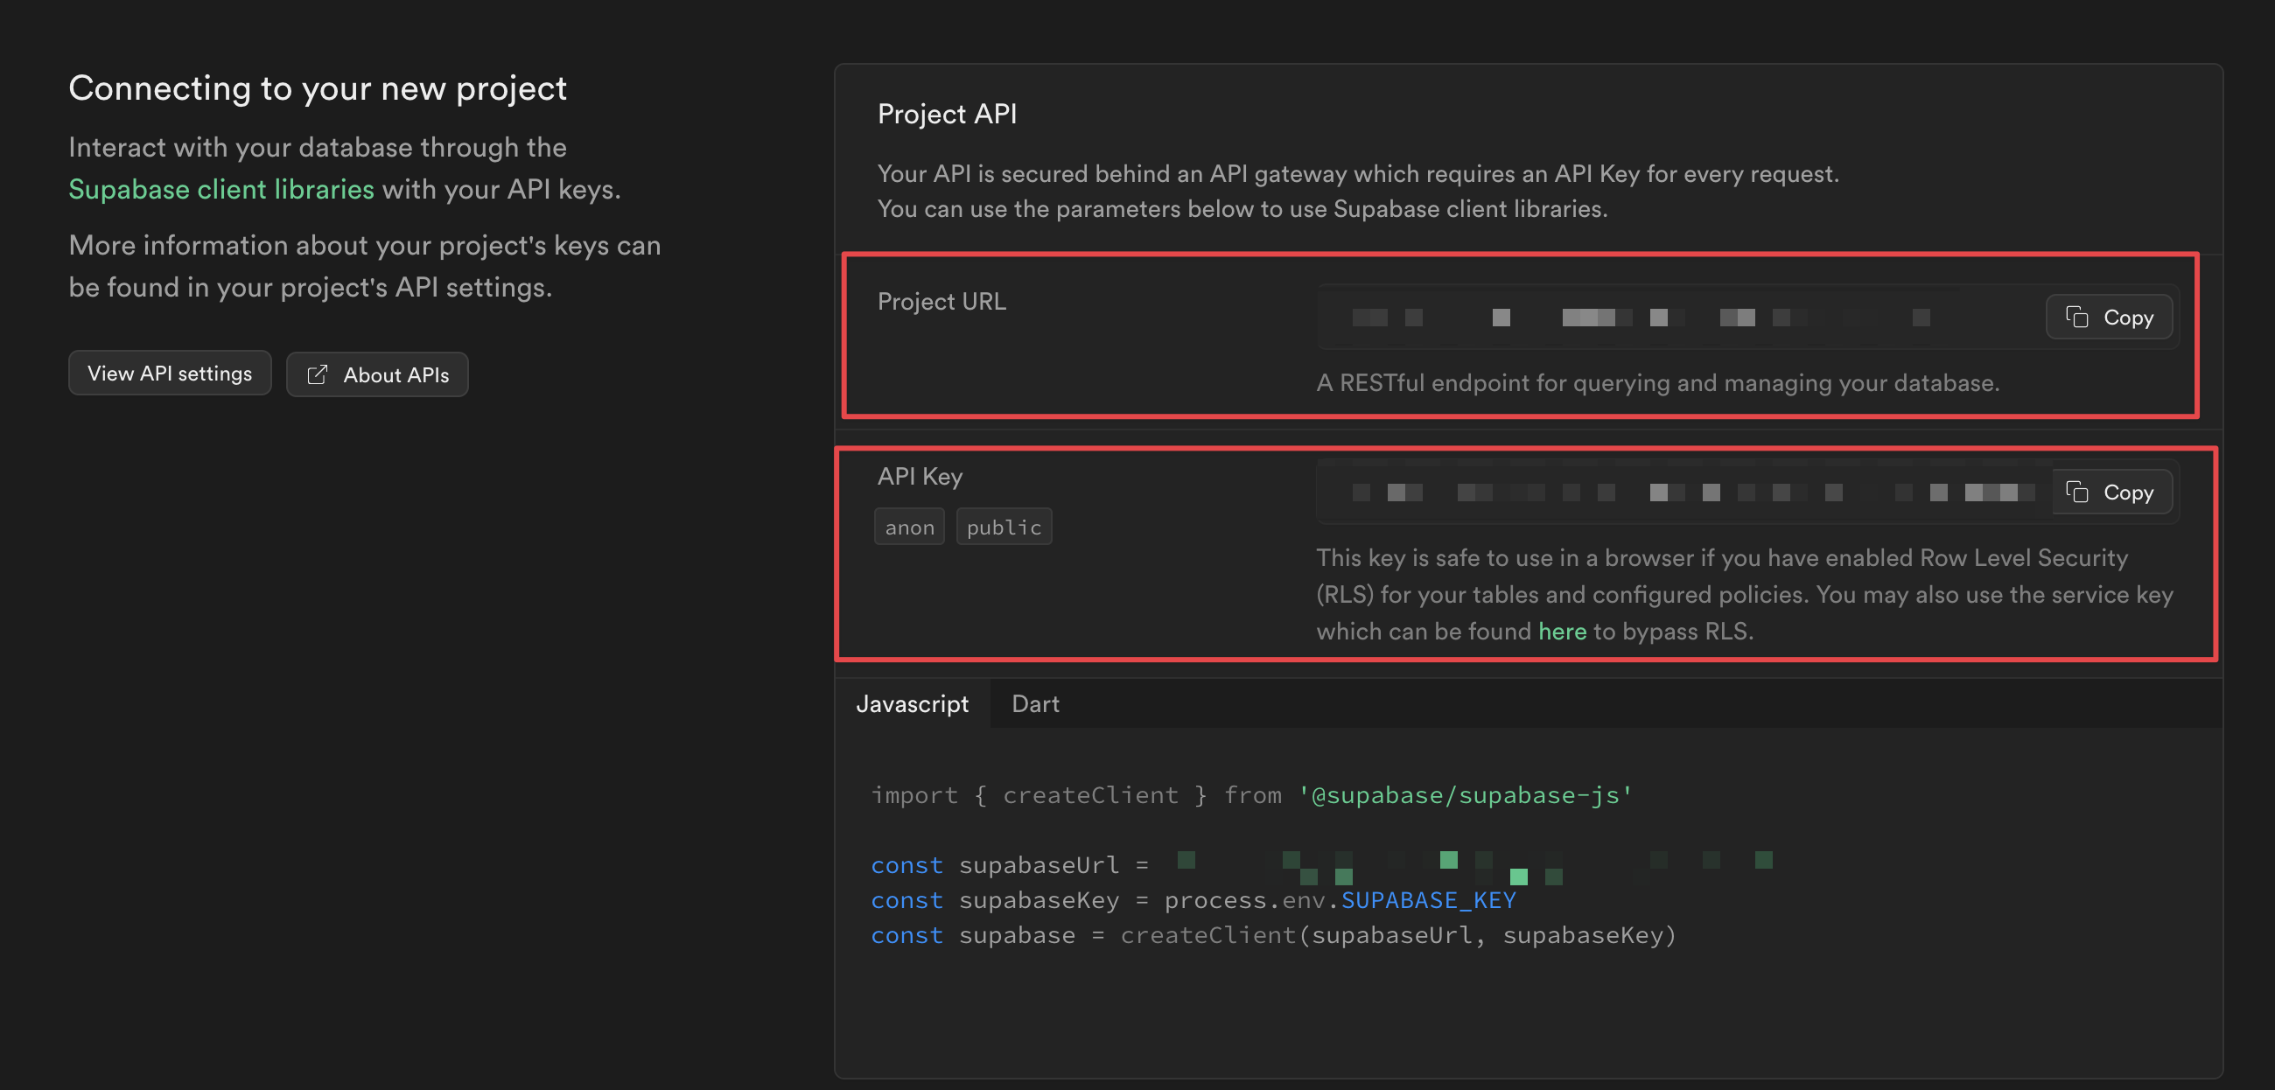The image size is (2275, 1090).
Task: Click the 'const supabaseKey' code line
Action: (1193, 900)
